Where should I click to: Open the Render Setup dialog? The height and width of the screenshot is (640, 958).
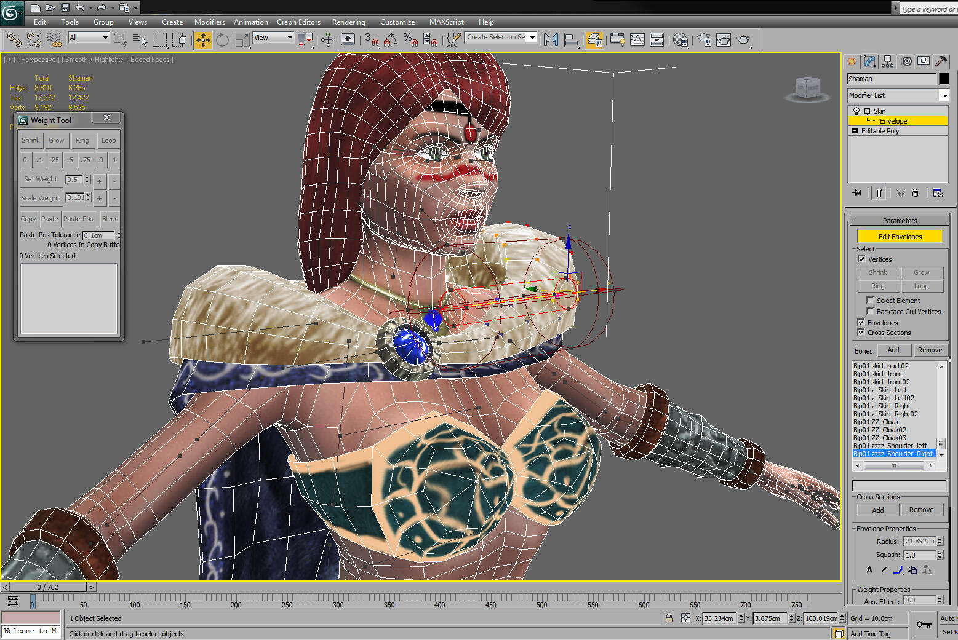click(x=703, y=40)
